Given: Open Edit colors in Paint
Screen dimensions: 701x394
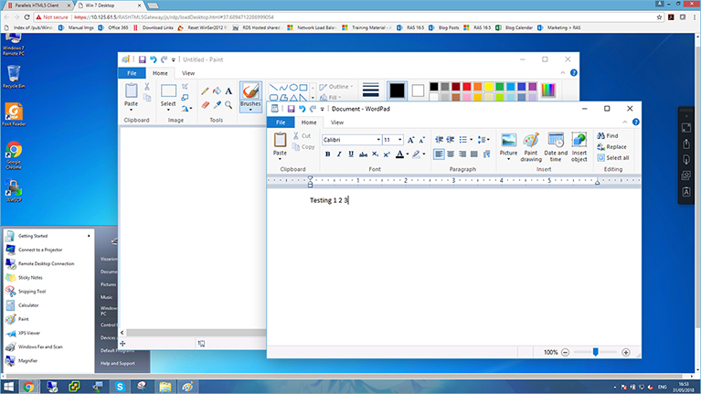Looking at the screenshot, I should click(x=548, y=90).
